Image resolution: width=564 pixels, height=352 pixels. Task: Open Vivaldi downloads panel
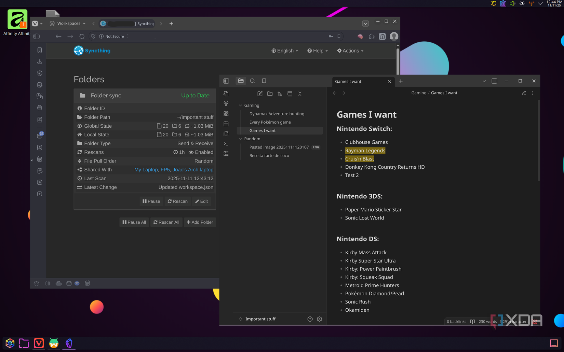pos(40,61)
